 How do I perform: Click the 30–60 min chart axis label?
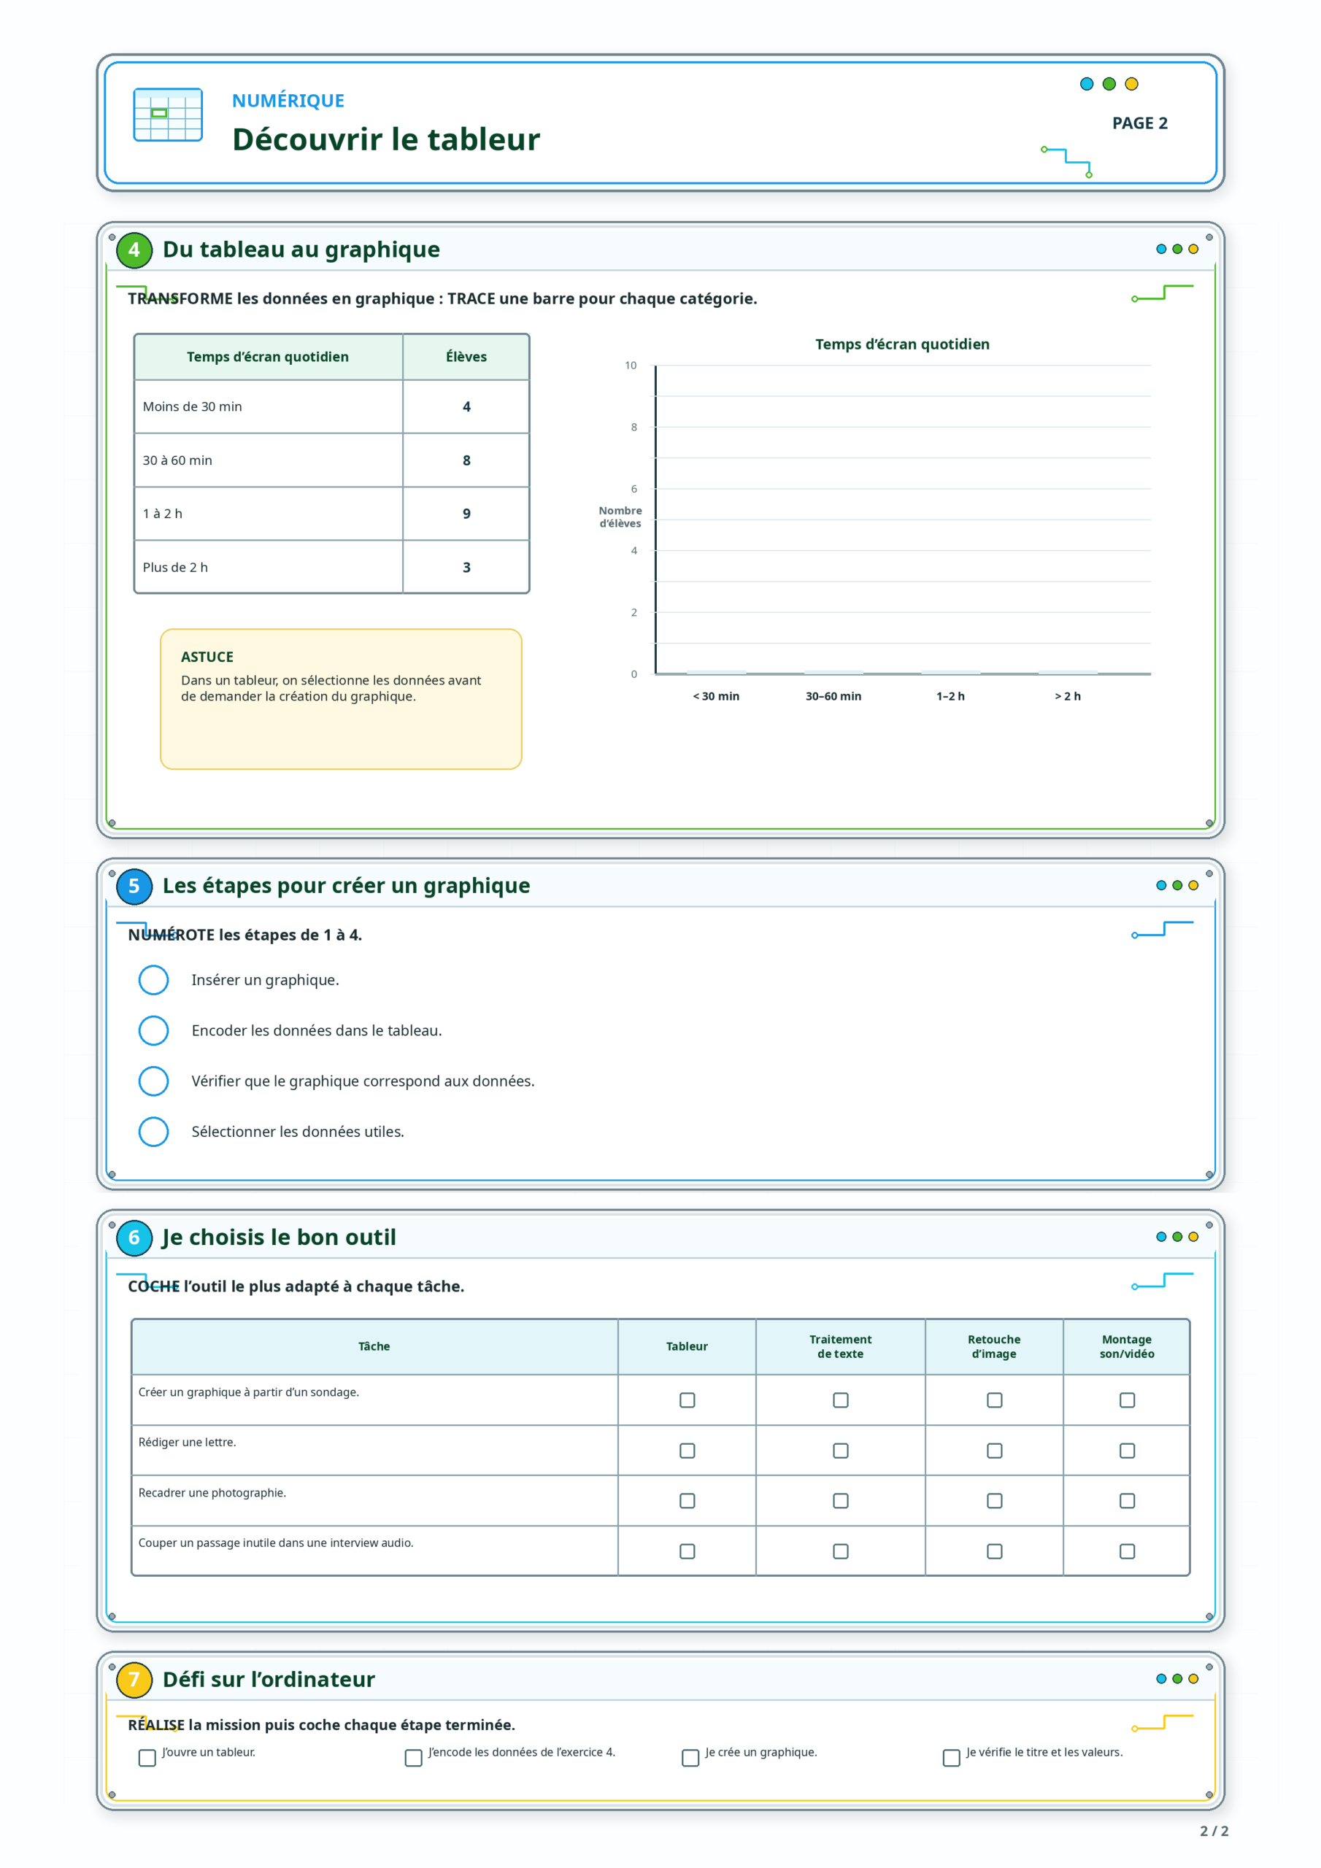(x=833, y=696)
